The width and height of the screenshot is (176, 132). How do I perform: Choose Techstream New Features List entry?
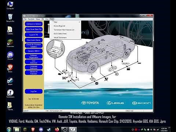[65, 30]
